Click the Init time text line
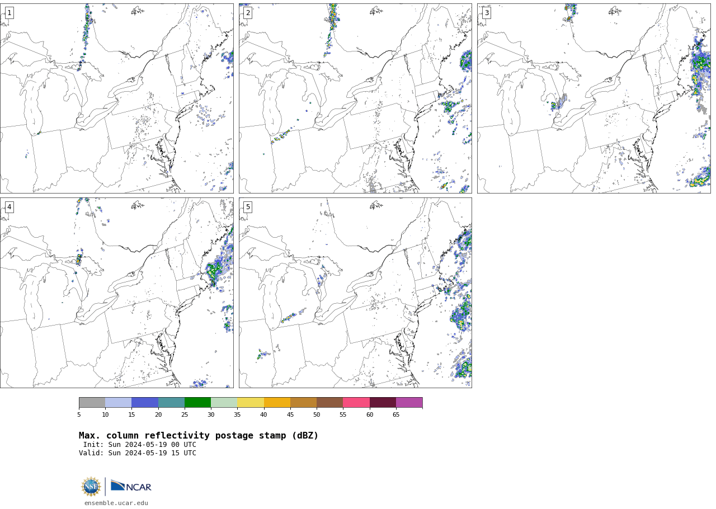Image resolution: width=716 pixels, height=509 pixels. [140, 445]
